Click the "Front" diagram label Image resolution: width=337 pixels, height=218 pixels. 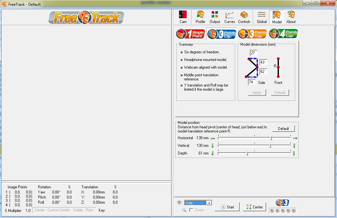pos(278,83)
